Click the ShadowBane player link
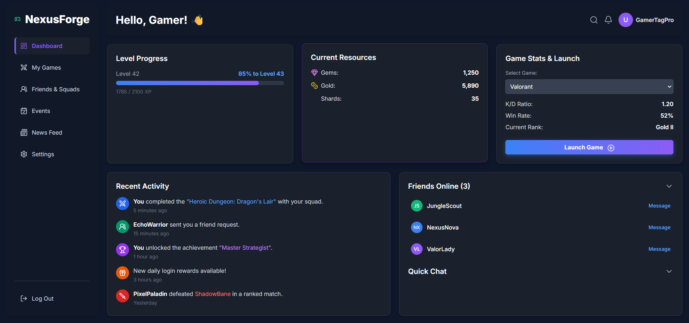This screenshot has height=323, width=689. pyautogui.click(x=213, y=294)
